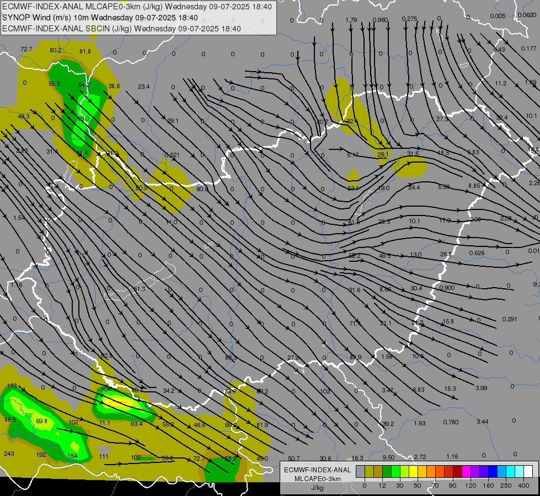
Task: Pick the dark green legend swatch
Action: [387, 471]
